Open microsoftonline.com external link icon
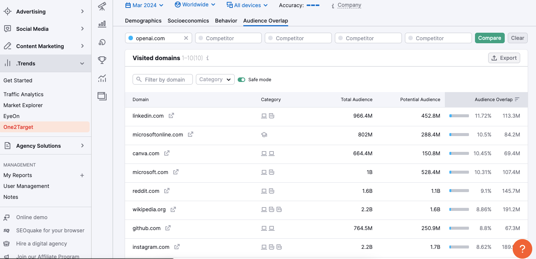This screenshot has height=259, width=536. click(191, 134)
